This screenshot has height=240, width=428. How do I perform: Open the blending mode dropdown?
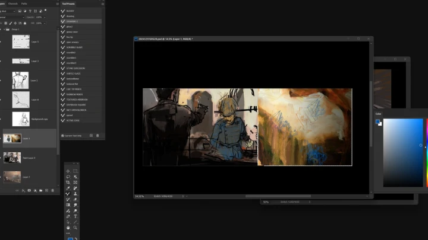tap(12, 17)
